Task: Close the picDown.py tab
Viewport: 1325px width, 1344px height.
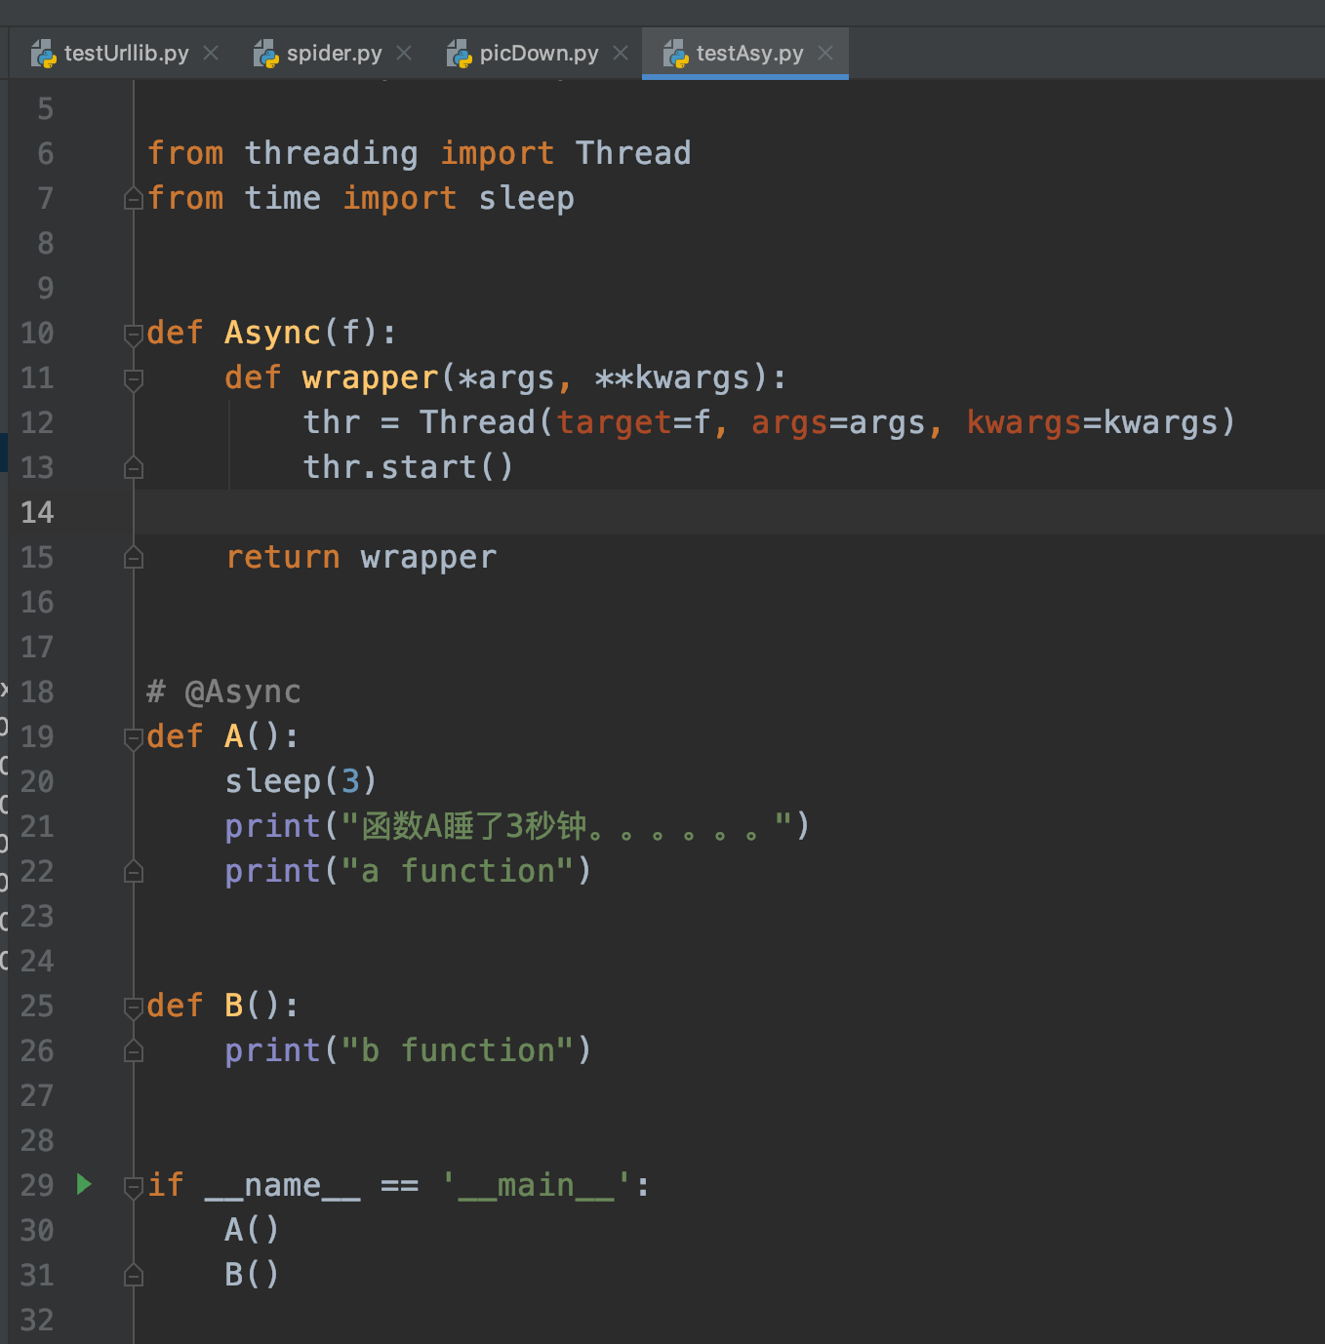Action: coord(621,53)
